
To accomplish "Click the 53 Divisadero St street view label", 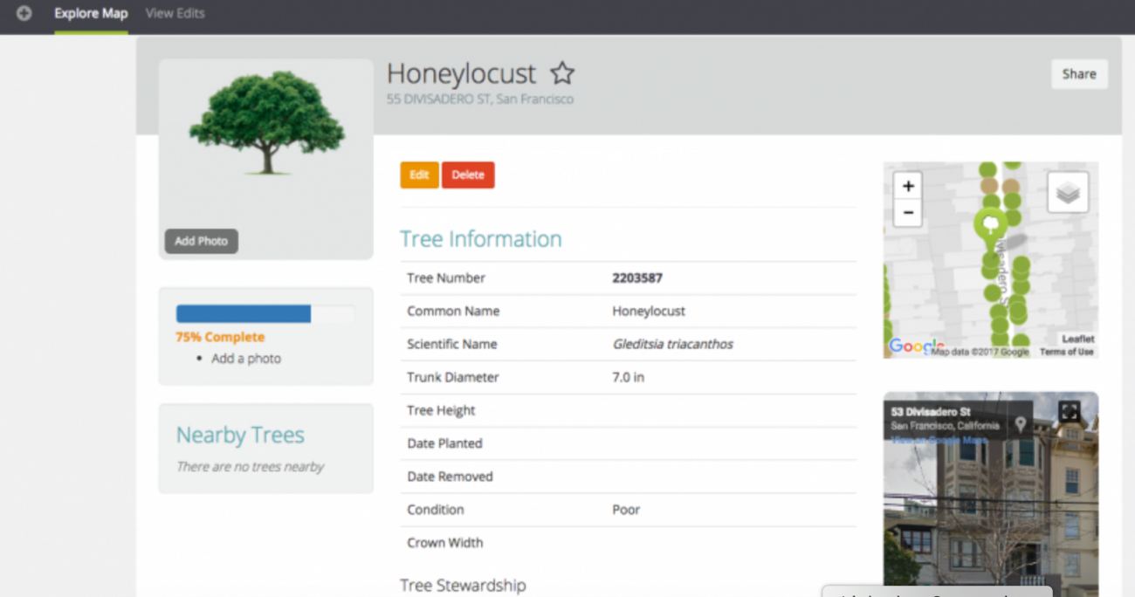I will coord(931,412).
